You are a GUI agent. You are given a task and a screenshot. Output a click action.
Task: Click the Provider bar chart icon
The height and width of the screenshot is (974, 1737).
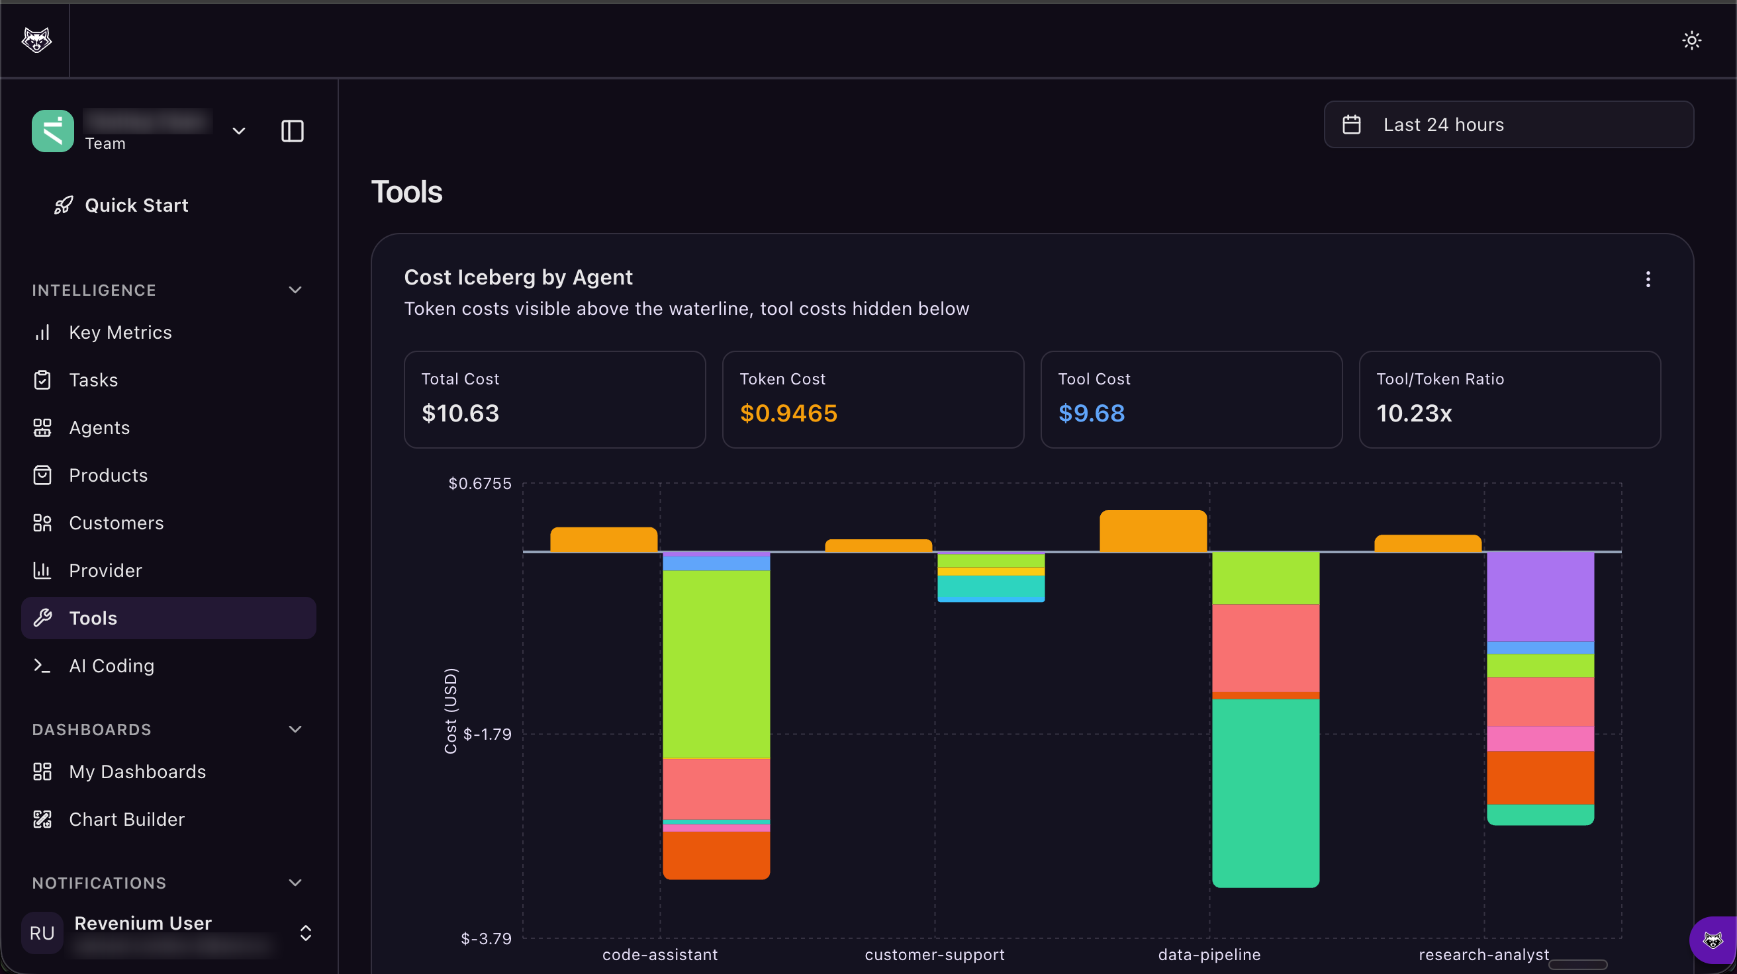[42, 570]
